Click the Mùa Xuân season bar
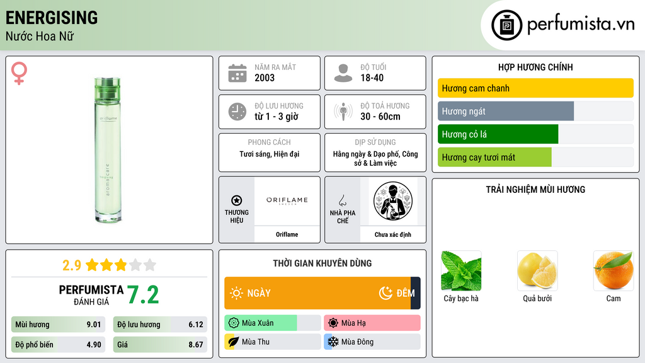This screenshot has height=363, width=645. pyautogui.click(x=272, y=323)
